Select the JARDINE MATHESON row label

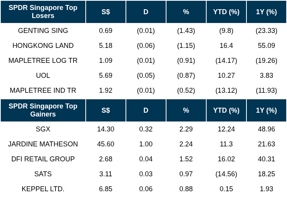tap(43, 144)
